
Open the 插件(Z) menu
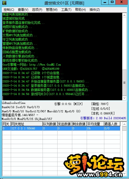pos(95,10)
